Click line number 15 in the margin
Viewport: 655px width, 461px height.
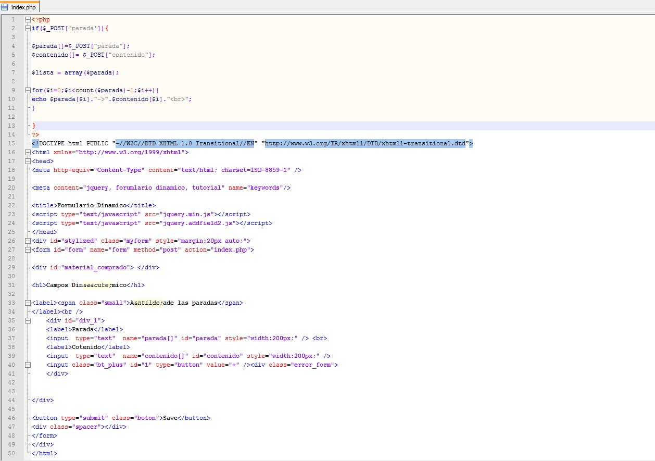(12, 143)
